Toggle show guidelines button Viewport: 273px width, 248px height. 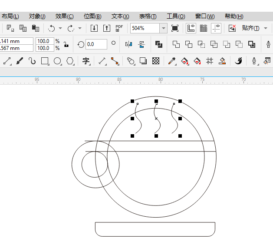click(216, 28)
